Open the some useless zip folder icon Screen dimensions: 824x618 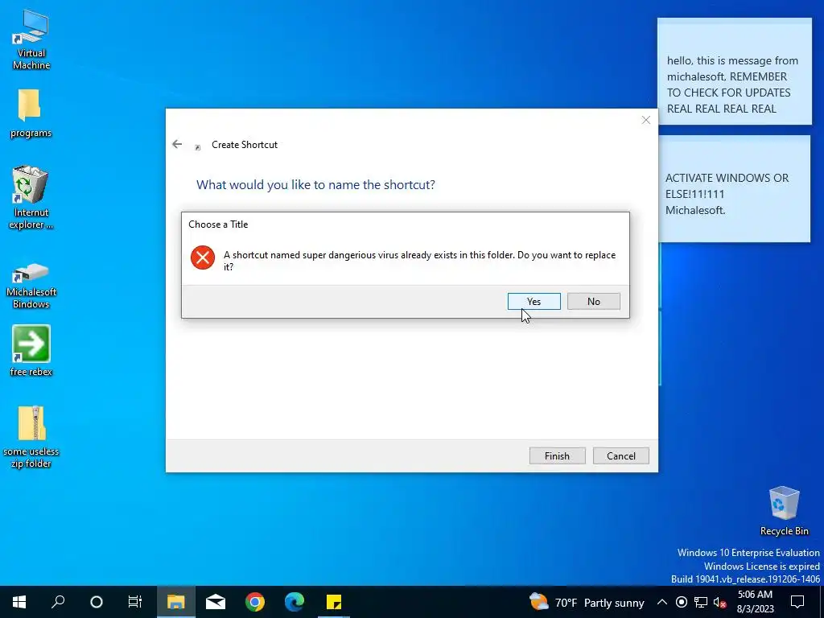(31, 437)
